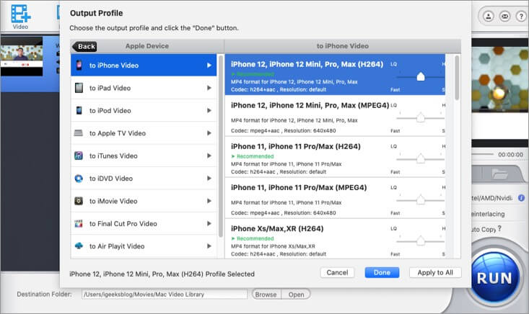
Task: Click the iPad icon beside to iPad Video
Action: [79, 88]
